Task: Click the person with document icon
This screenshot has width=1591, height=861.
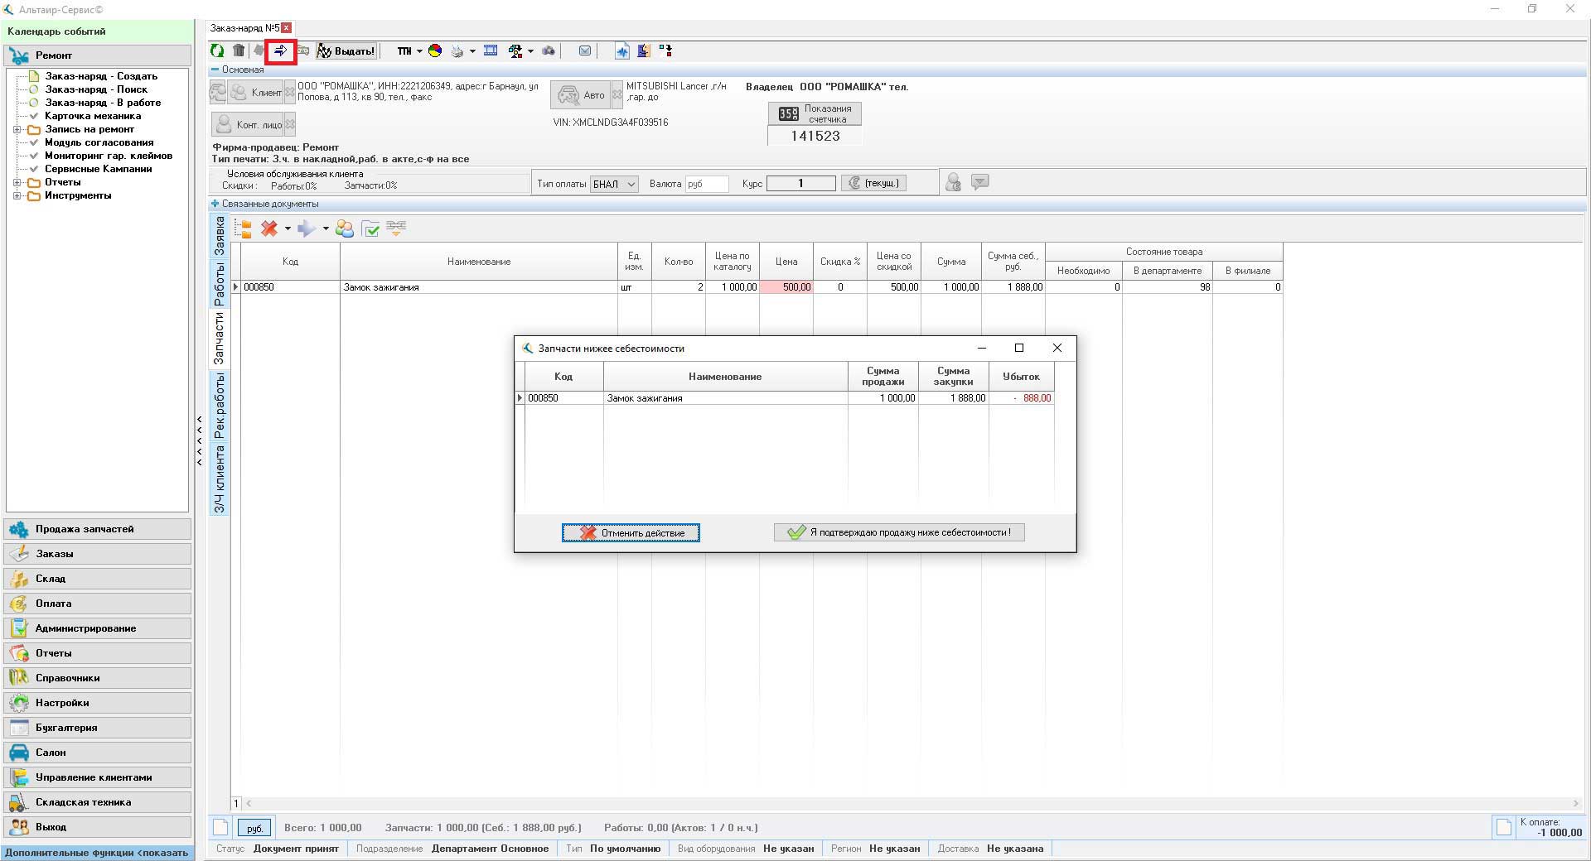Action: click(644, 51)
